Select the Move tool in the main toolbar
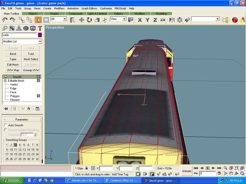Image resolution: width=246 pixels, height=184 pixels. (x=81, y=20)
